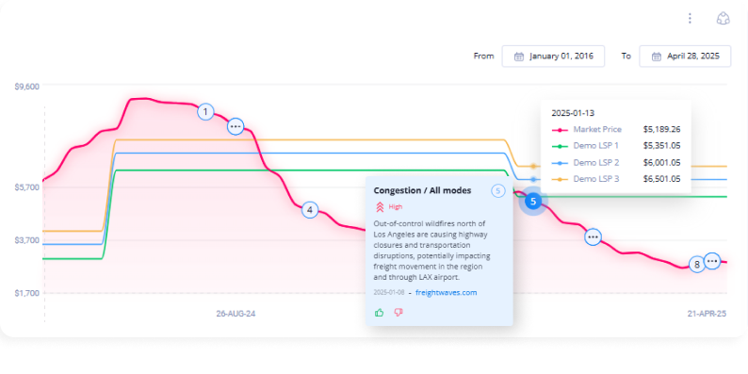
Task: Click the High severity arrows icon
Action: tap(380, 206)
